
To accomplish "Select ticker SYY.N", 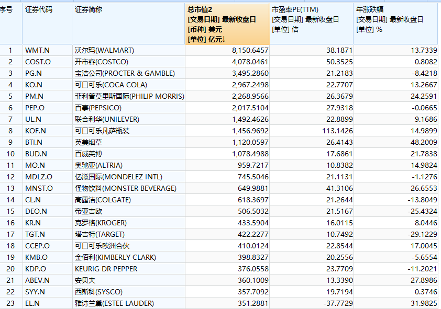I will tap(35, 292).
